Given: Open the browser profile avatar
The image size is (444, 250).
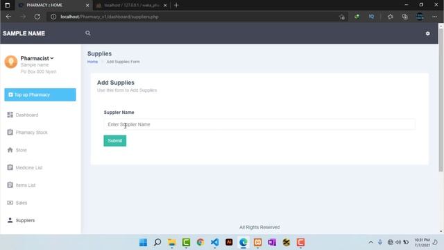Looking at the screenshot, I should click(x=420, y=17).
